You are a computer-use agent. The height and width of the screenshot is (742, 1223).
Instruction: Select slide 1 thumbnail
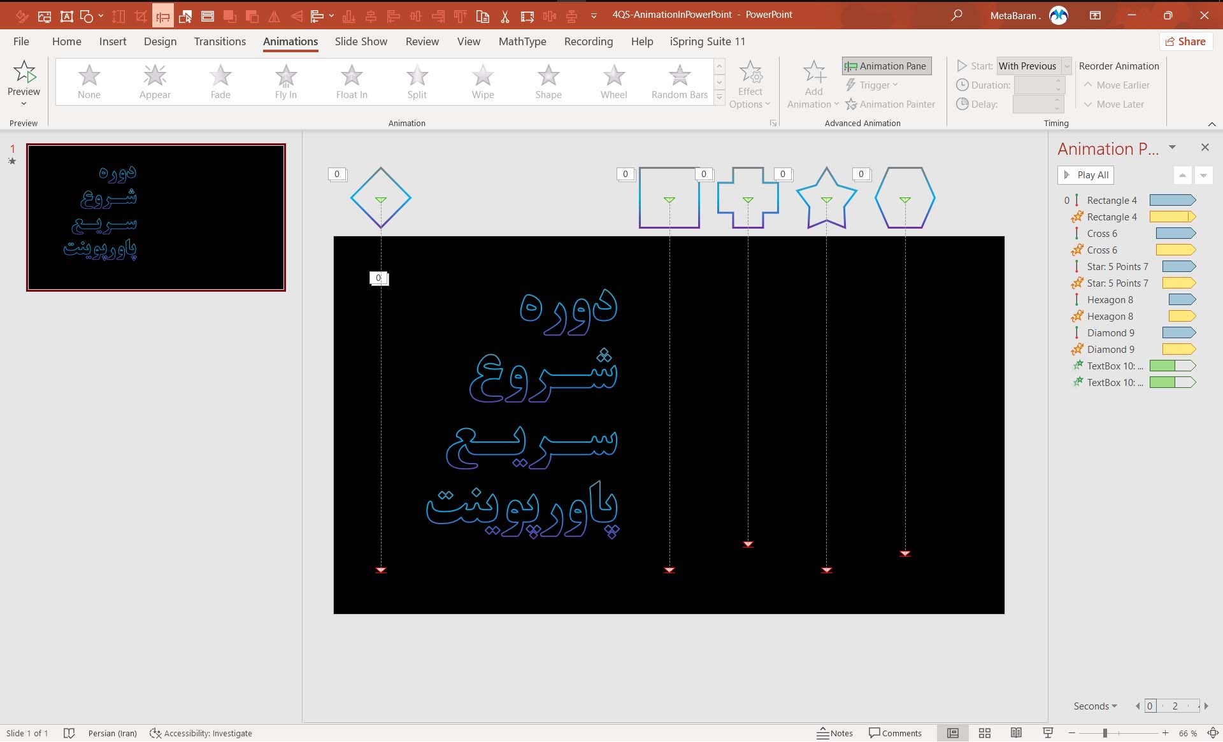[x=156, y=217]
